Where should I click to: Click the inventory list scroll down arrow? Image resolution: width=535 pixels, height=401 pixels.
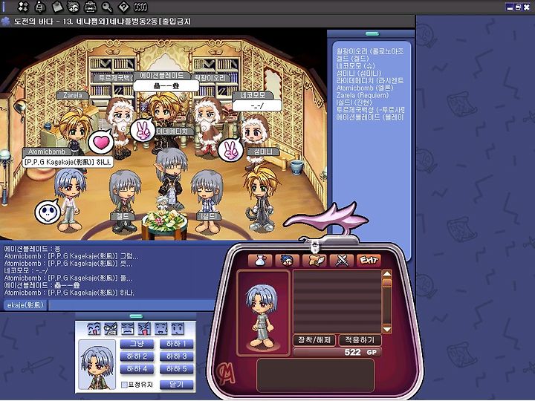click(x=387, y=329)
